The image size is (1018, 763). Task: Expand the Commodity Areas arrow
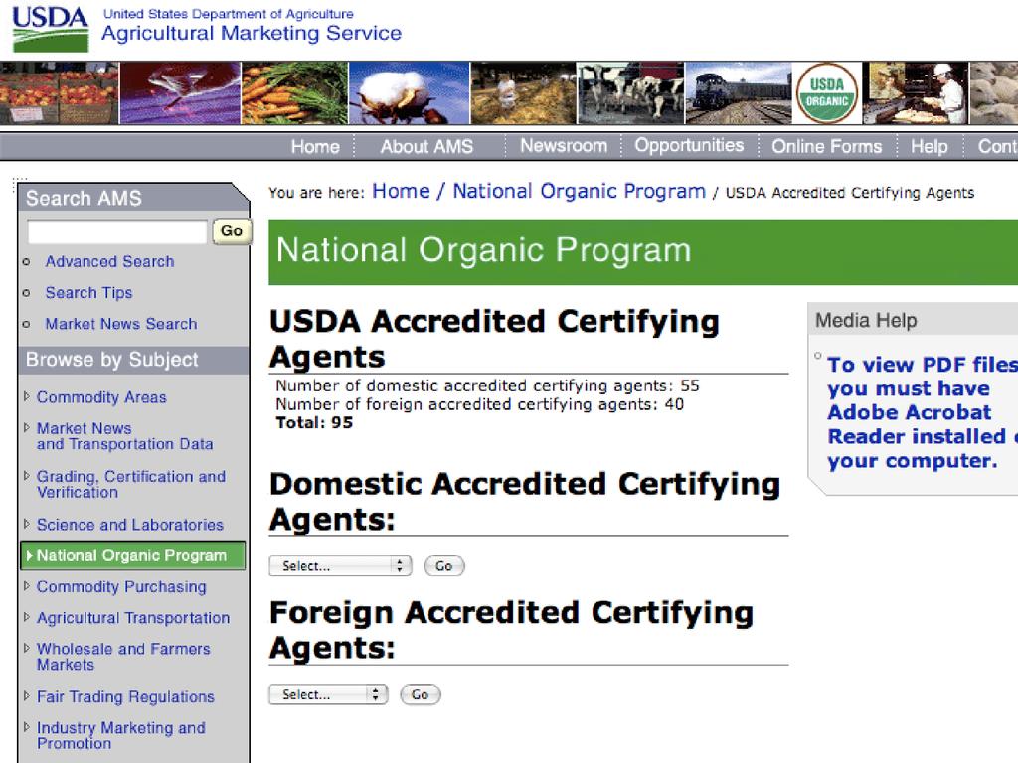pyautogui.click(x=27, y=397)
